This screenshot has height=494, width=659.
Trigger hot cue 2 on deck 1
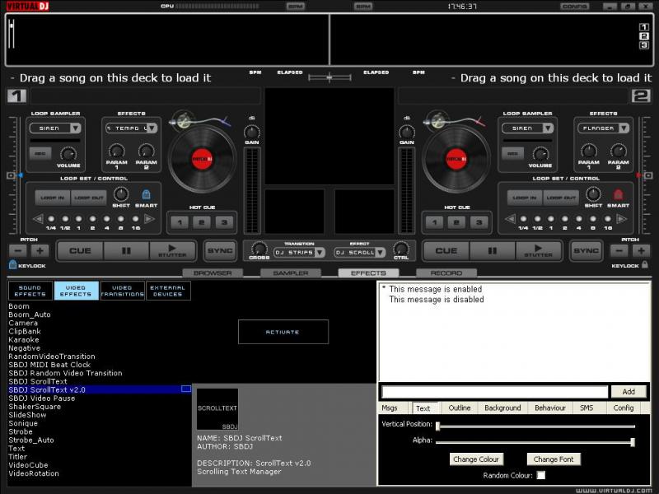[x=202, y=222]
